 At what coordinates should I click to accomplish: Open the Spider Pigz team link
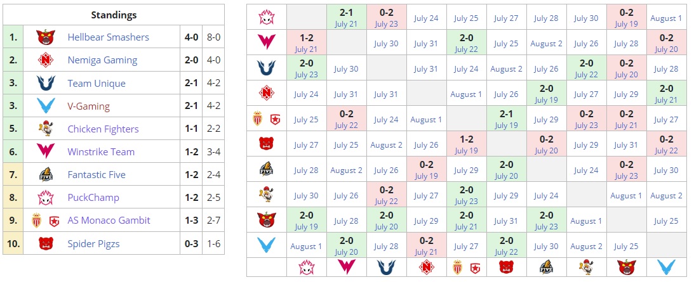[93, 243]
